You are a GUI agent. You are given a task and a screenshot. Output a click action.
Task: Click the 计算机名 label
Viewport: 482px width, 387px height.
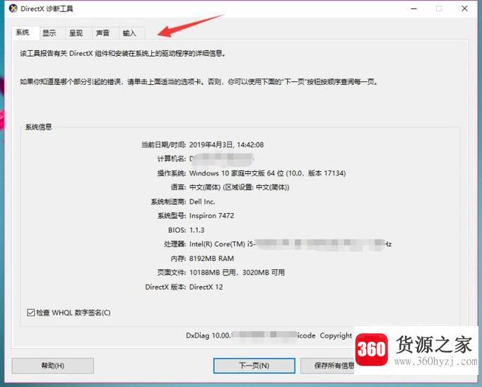click(x=172, y=158)
